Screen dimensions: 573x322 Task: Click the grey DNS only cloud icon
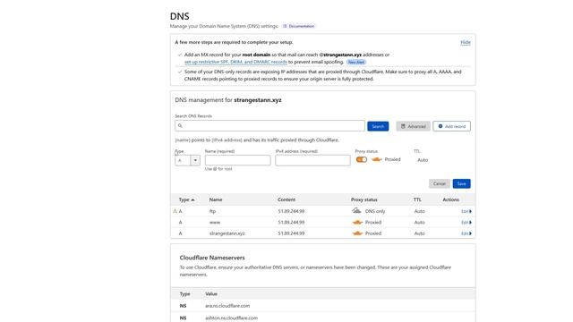pyautogui.click(x=356, y=211)
